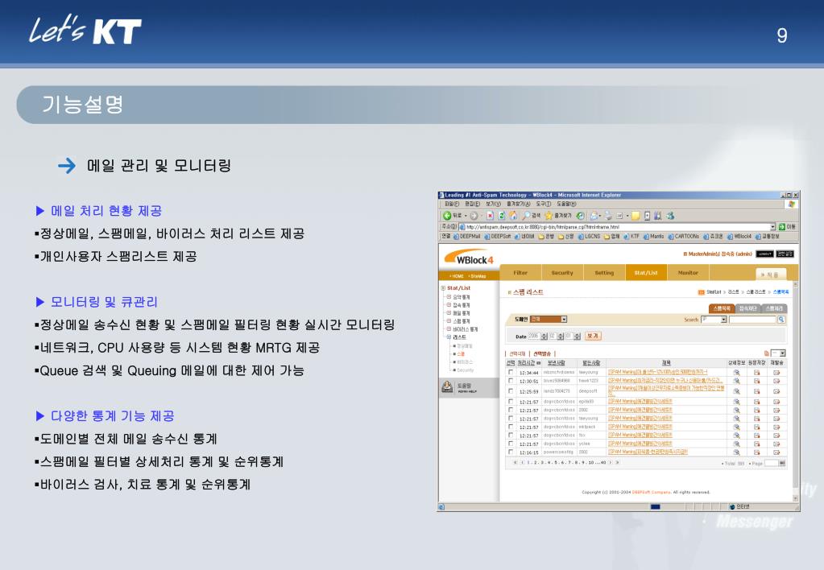The image size is (824, 570).
Task: Click the 보기 button next to Date
Action: pyautogui.click(x=593, y=337)
